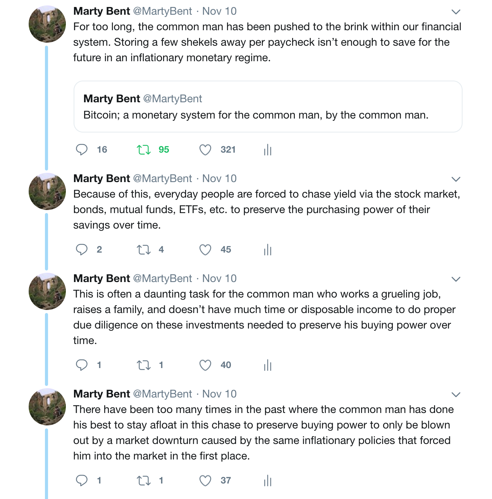Open the third tweet's dropdown chevron
Viewport: 492px width, 499px height.
click(456, 279)
